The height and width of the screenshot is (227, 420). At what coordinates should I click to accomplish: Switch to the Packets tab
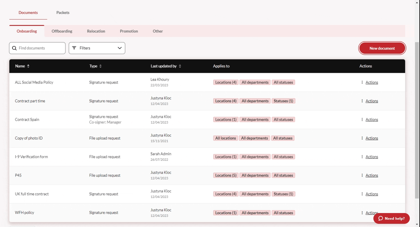[x=63, y=13]
